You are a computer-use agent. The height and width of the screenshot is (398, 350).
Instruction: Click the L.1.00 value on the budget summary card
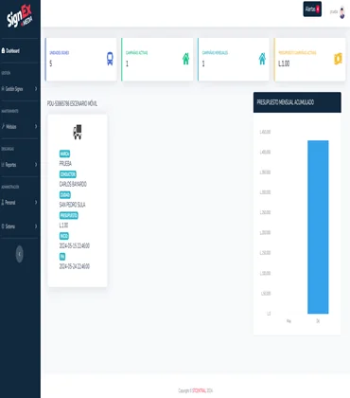coord(284,63)
